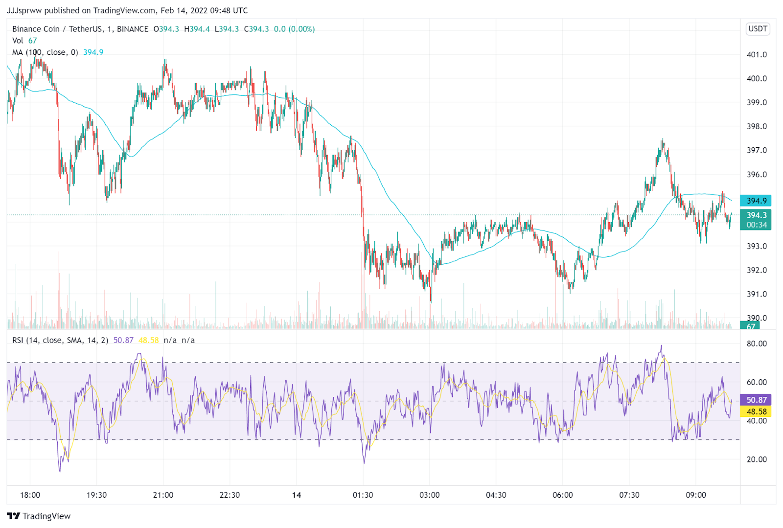The width and height of the screenshot is (783, 528).
Task: Click the H394.4 high value
Action: pyautogui.click(x=197, y=29)
